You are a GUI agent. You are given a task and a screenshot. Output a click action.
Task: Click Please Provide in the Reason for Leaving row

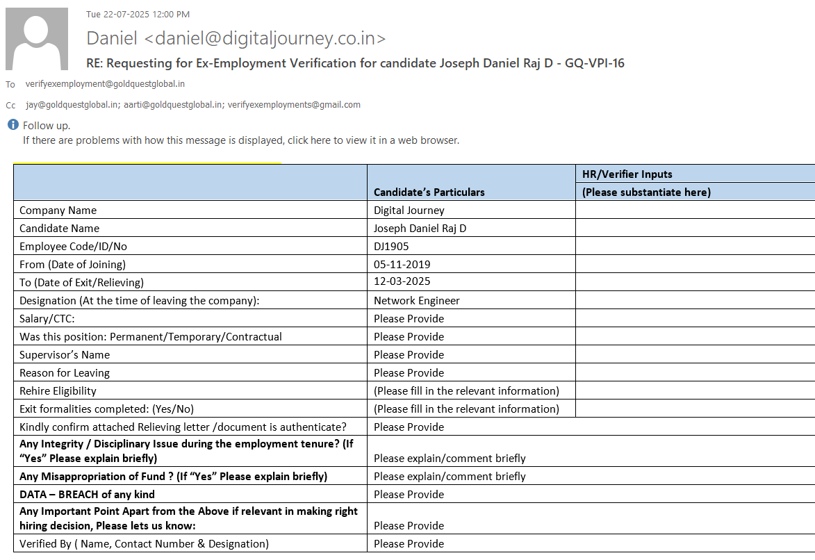click(409, 373)
